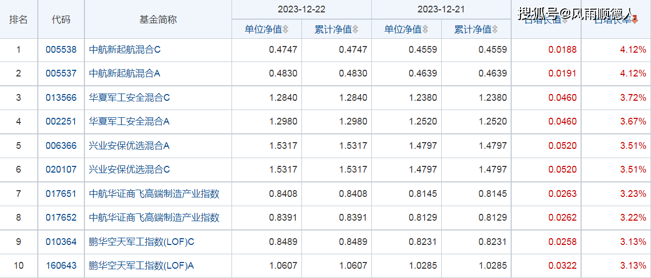The image size is (651, 278).
Task: Open the 中航华证商飞高端制造产业指数 name beside code 017651
Action: 154,194
